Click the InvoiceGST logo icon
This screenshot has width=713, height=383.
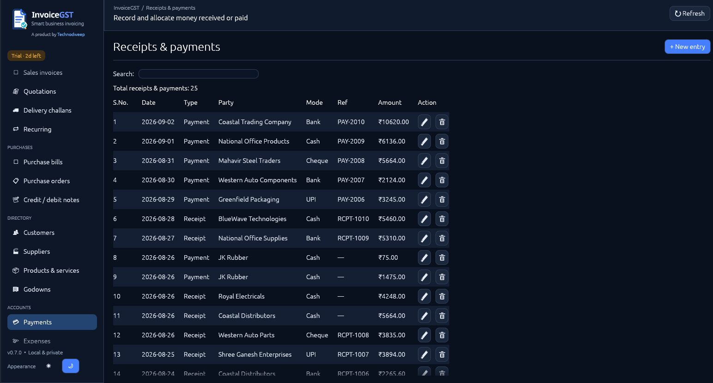pyautogui.click(x=19, y=19)
